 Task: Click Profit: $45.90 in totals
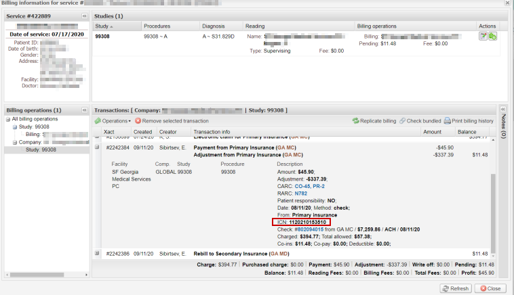[x=477, y=273]
